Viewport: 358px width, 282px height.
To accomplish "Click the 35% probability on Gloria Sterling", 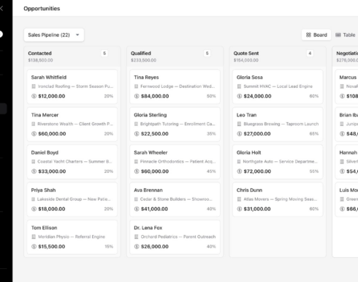I will (211, 134).
